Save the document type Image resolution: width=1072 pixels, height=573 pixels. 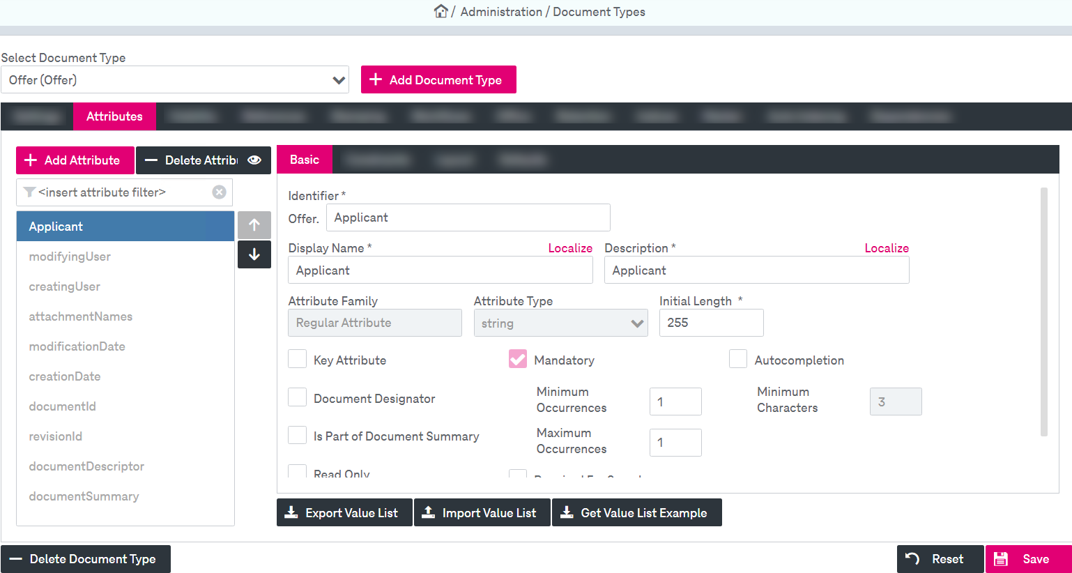(x=1027, y=559)
